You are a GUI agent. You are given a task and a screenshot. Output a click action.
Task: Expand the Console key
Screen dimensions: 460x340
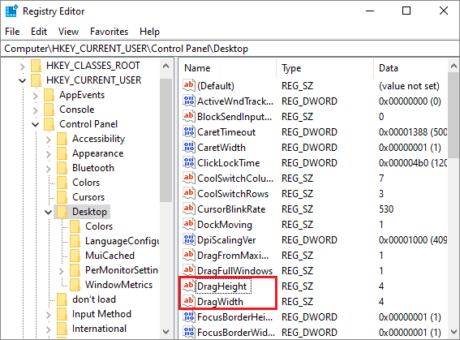coord(35,110)
